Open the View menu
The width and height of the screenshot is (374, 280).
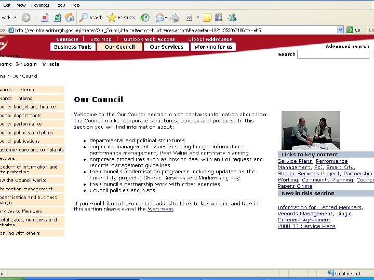(21, 5)
